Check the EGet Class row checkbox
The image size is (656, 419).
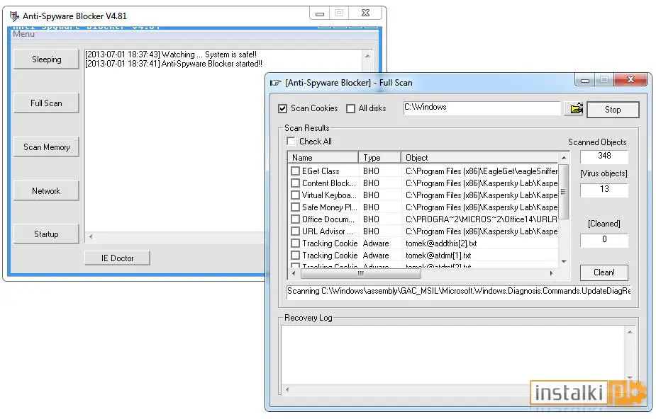295,171
